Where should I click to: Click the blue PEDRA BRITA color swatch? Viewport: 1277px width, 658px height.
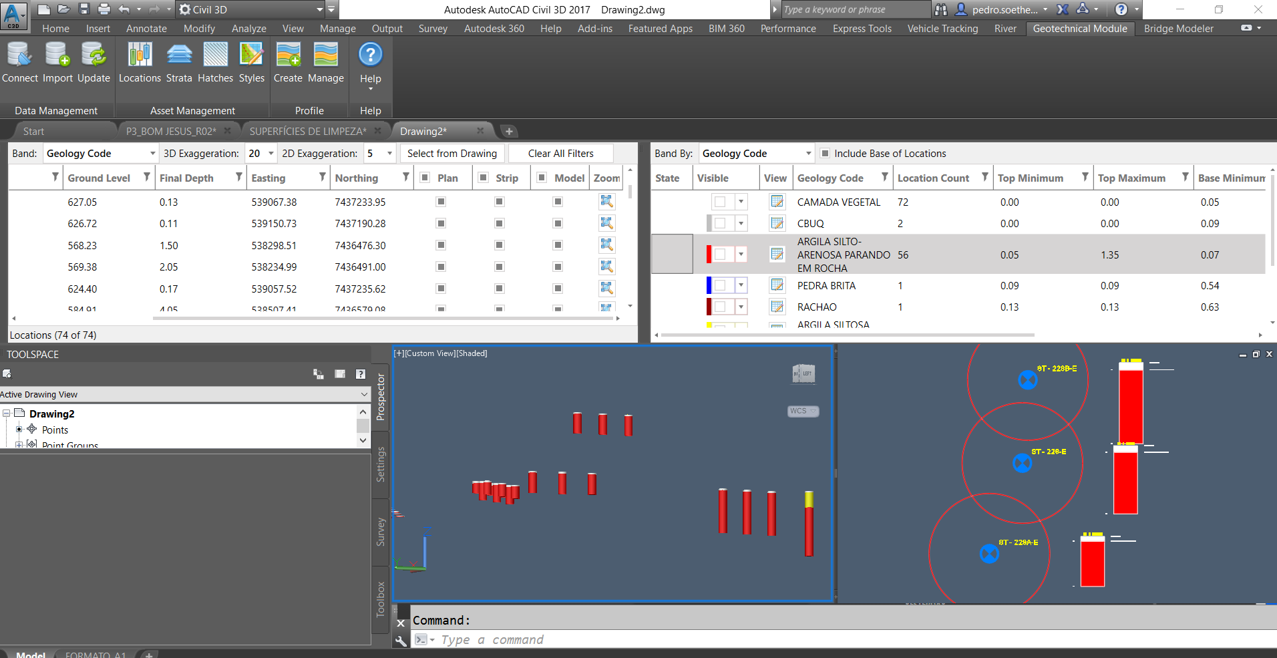709,285
